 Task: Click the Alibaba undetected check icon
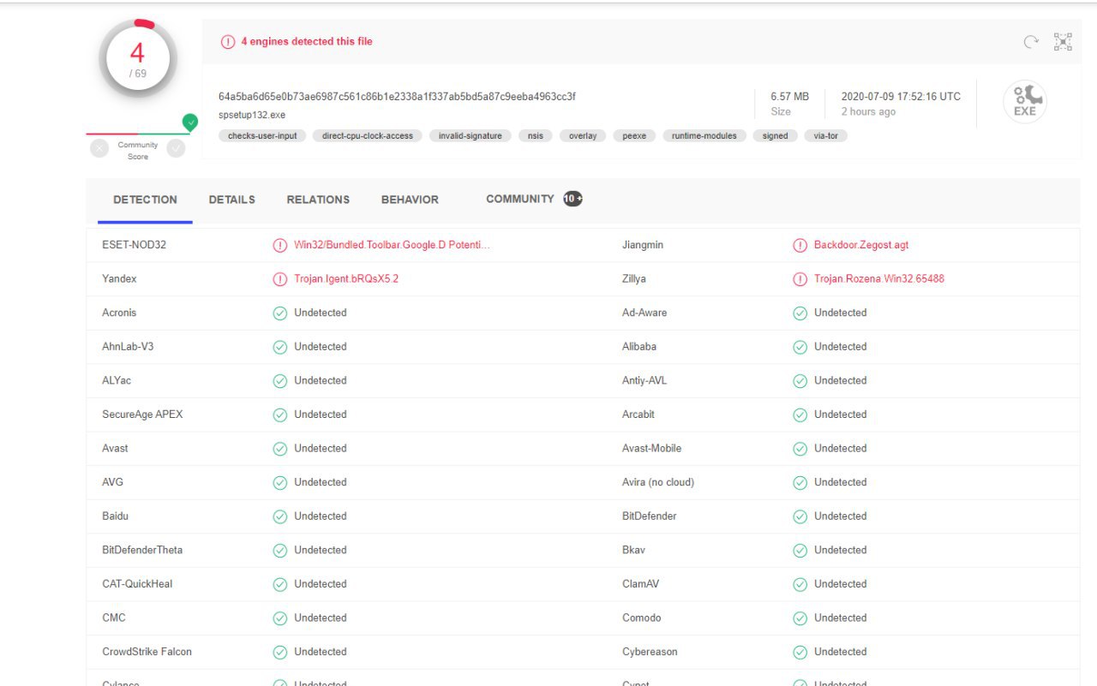click(800, 347)
